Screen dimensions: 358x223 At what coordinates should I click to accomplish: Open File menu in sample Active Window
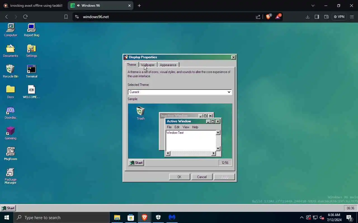[x=169, y=127]
